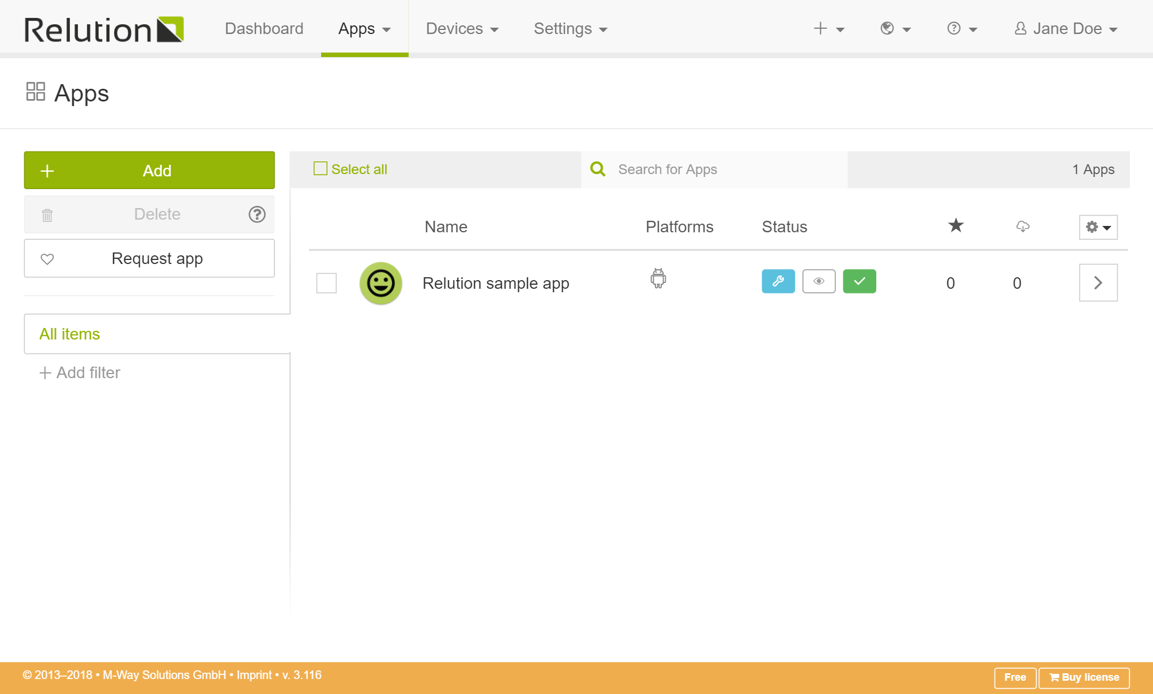Viewport: 1153px width, 694px height.
Task: Click the Free license badge
Action: pyautogui.click(x=1015, y=677)
